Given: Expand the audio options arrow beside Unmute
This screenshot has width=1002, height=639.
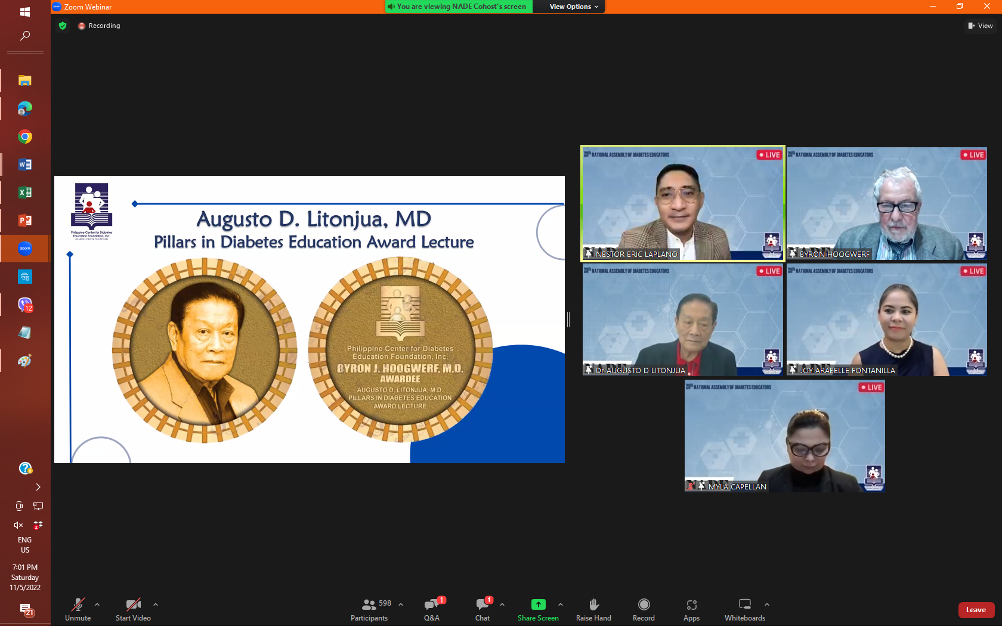Looking at the screenshot, I should tap(97, 604).
